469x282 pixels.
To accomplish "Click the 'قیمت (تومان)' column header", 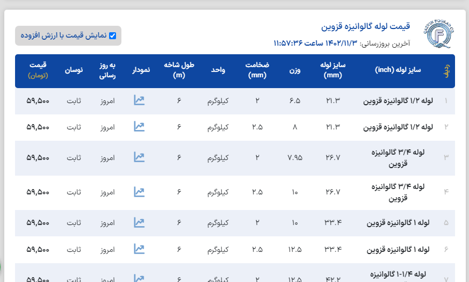I will tap(38, 70).
